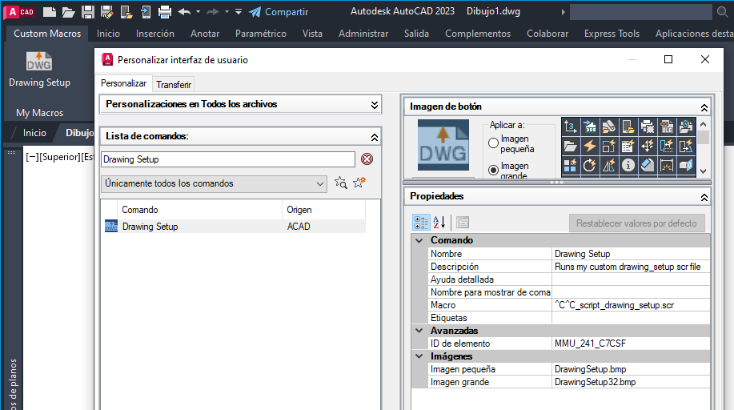Click the Redo arrow icon

(213, 12)
